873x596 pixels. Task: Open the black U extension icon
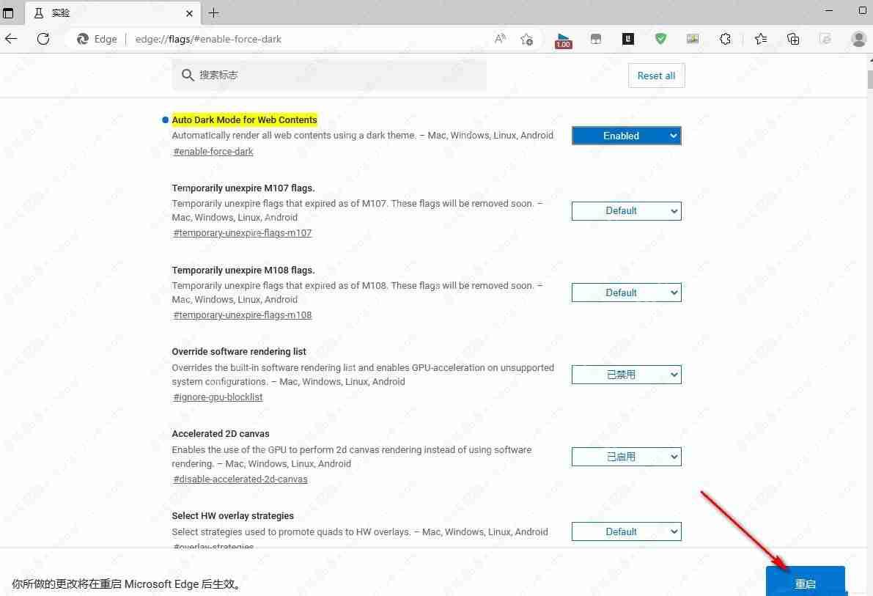(x=628, y=38)
